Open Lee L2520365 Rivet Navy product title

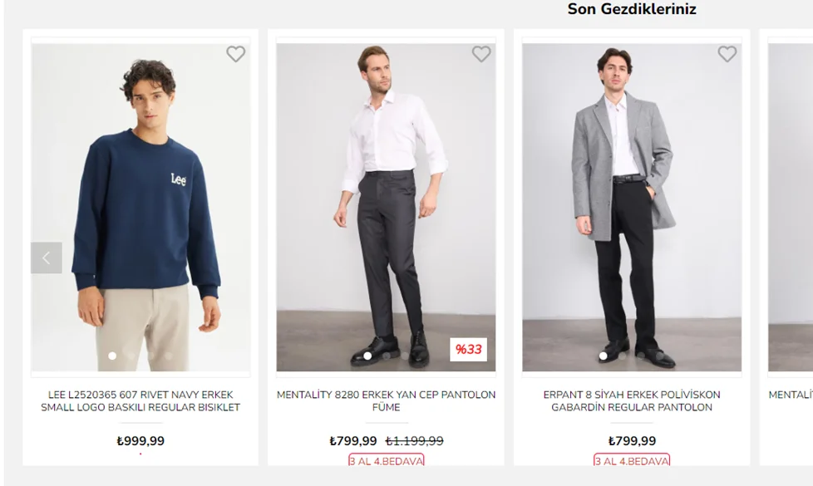140,401
